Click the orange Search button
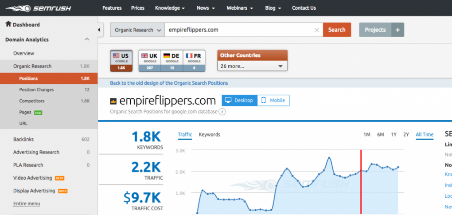The width and height of the screenshot is (452, 215). [337, 30]
